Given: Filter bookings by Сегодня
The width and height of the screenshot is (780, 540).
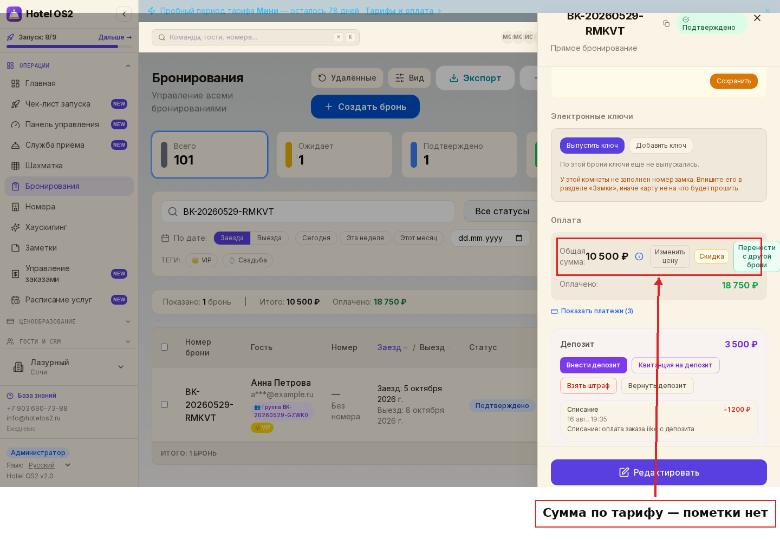Looking at the screenshot, I should tap(316, 238).
